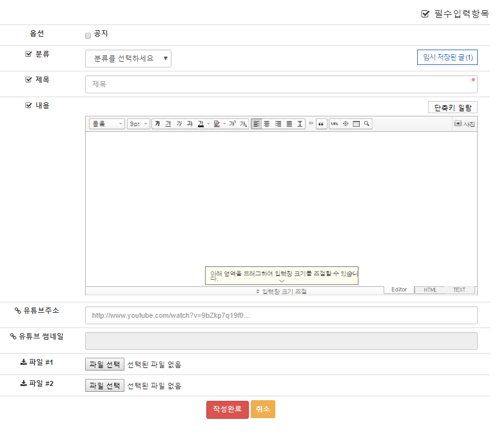The height and width of the screenshot is (442, 499).
Task: Justify the text with full alignment
Action: (x=289, y=124)
